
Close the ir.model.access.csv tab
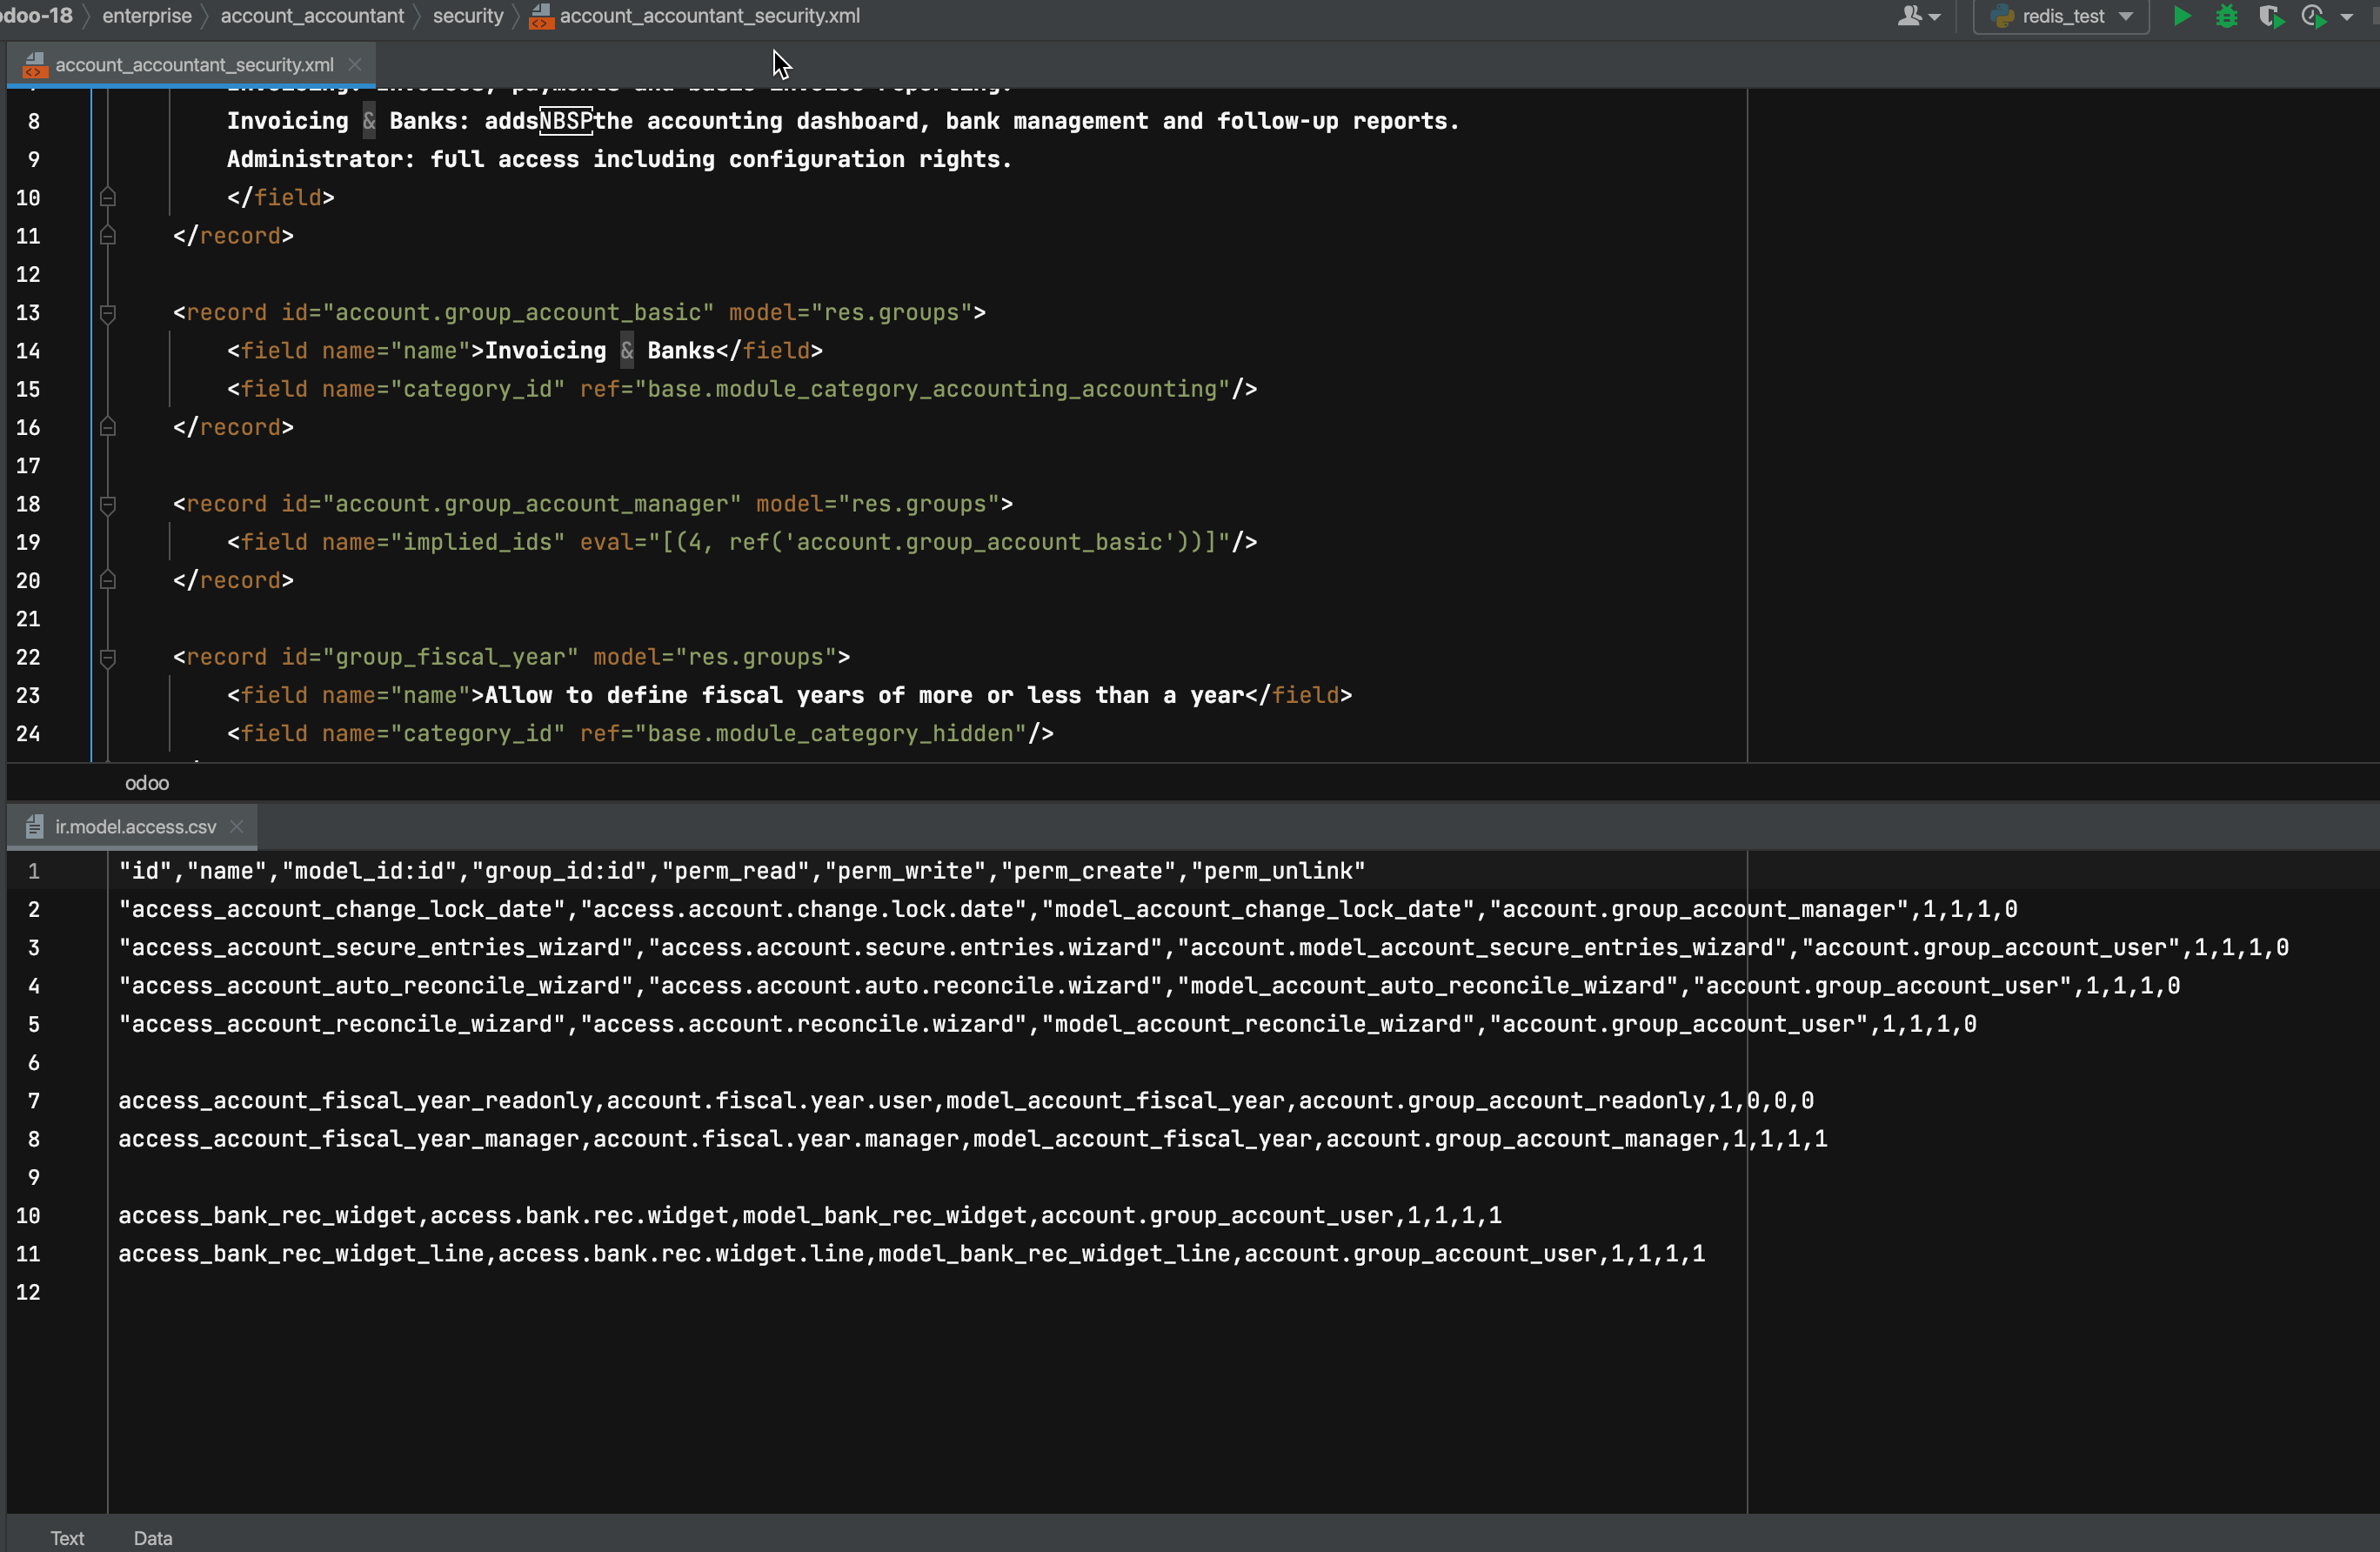[x=237, y=826]
